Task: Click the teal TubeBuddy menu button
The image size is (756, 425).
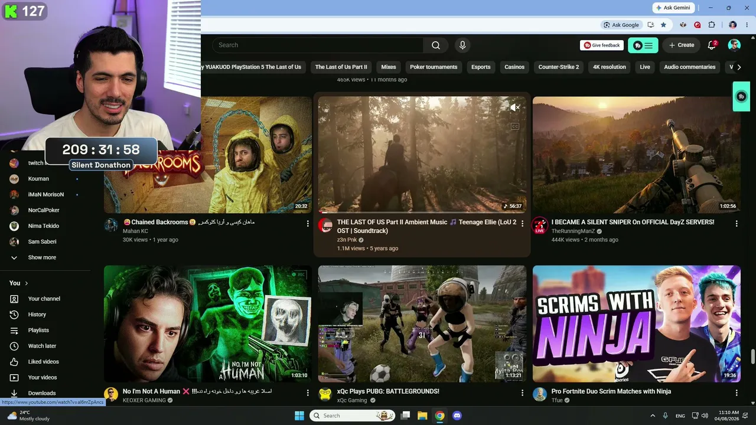Action: (643, 45)
